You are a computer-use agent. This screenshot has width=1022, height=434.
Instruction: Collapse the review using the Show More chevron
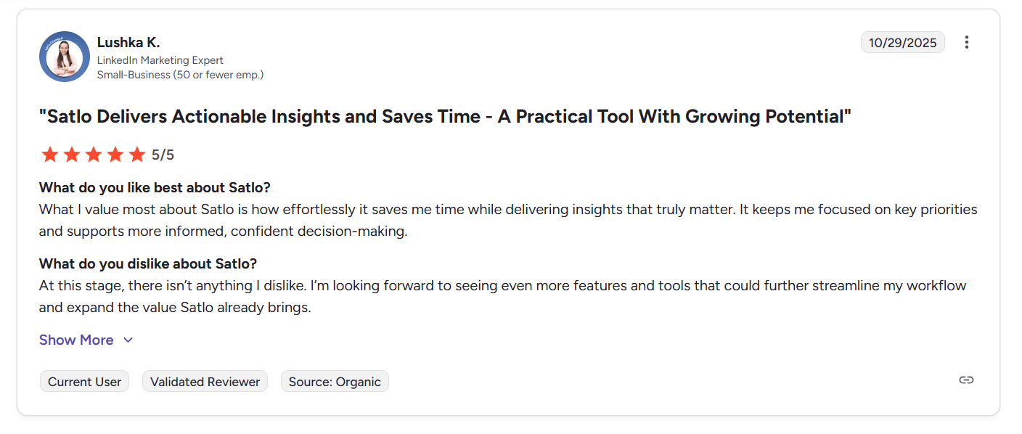click(x=128, y=340)
